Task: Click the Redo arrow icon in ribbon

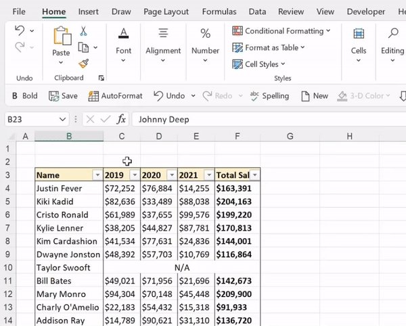Action: (20, 47)
